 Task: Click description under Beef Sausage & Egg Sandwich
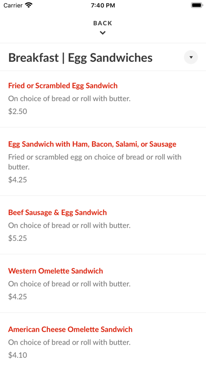point(69,226)
